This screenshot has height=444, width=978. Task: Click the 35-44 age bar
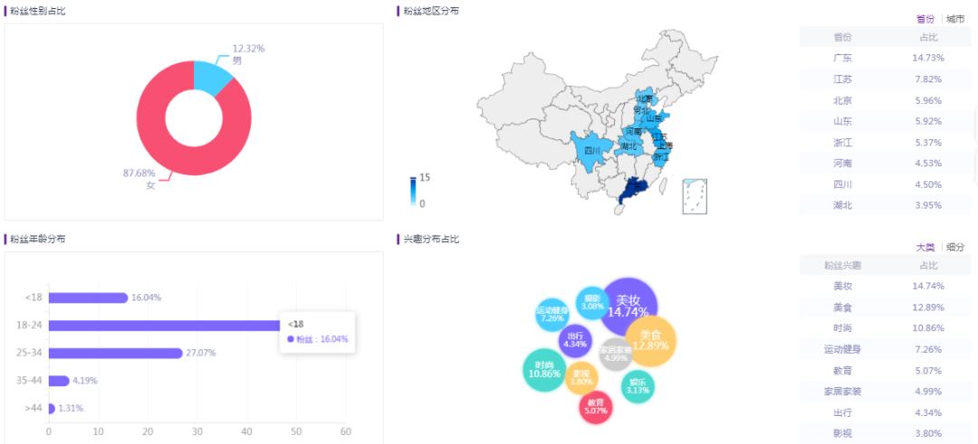59,381
